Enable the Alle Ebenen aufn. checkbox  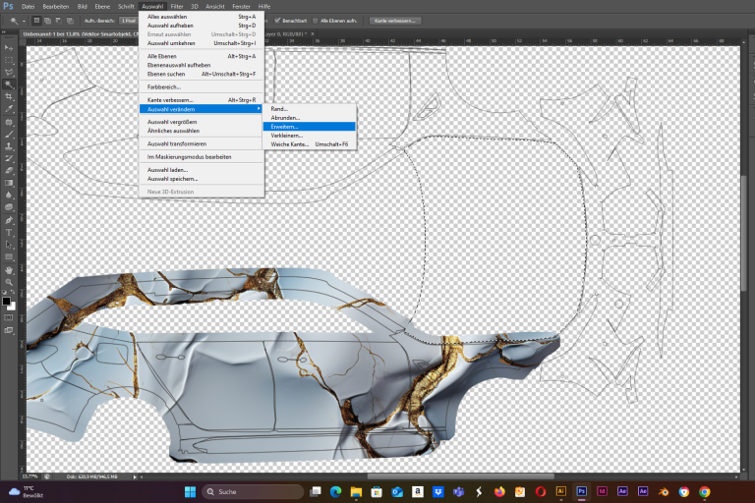[316, 21]
